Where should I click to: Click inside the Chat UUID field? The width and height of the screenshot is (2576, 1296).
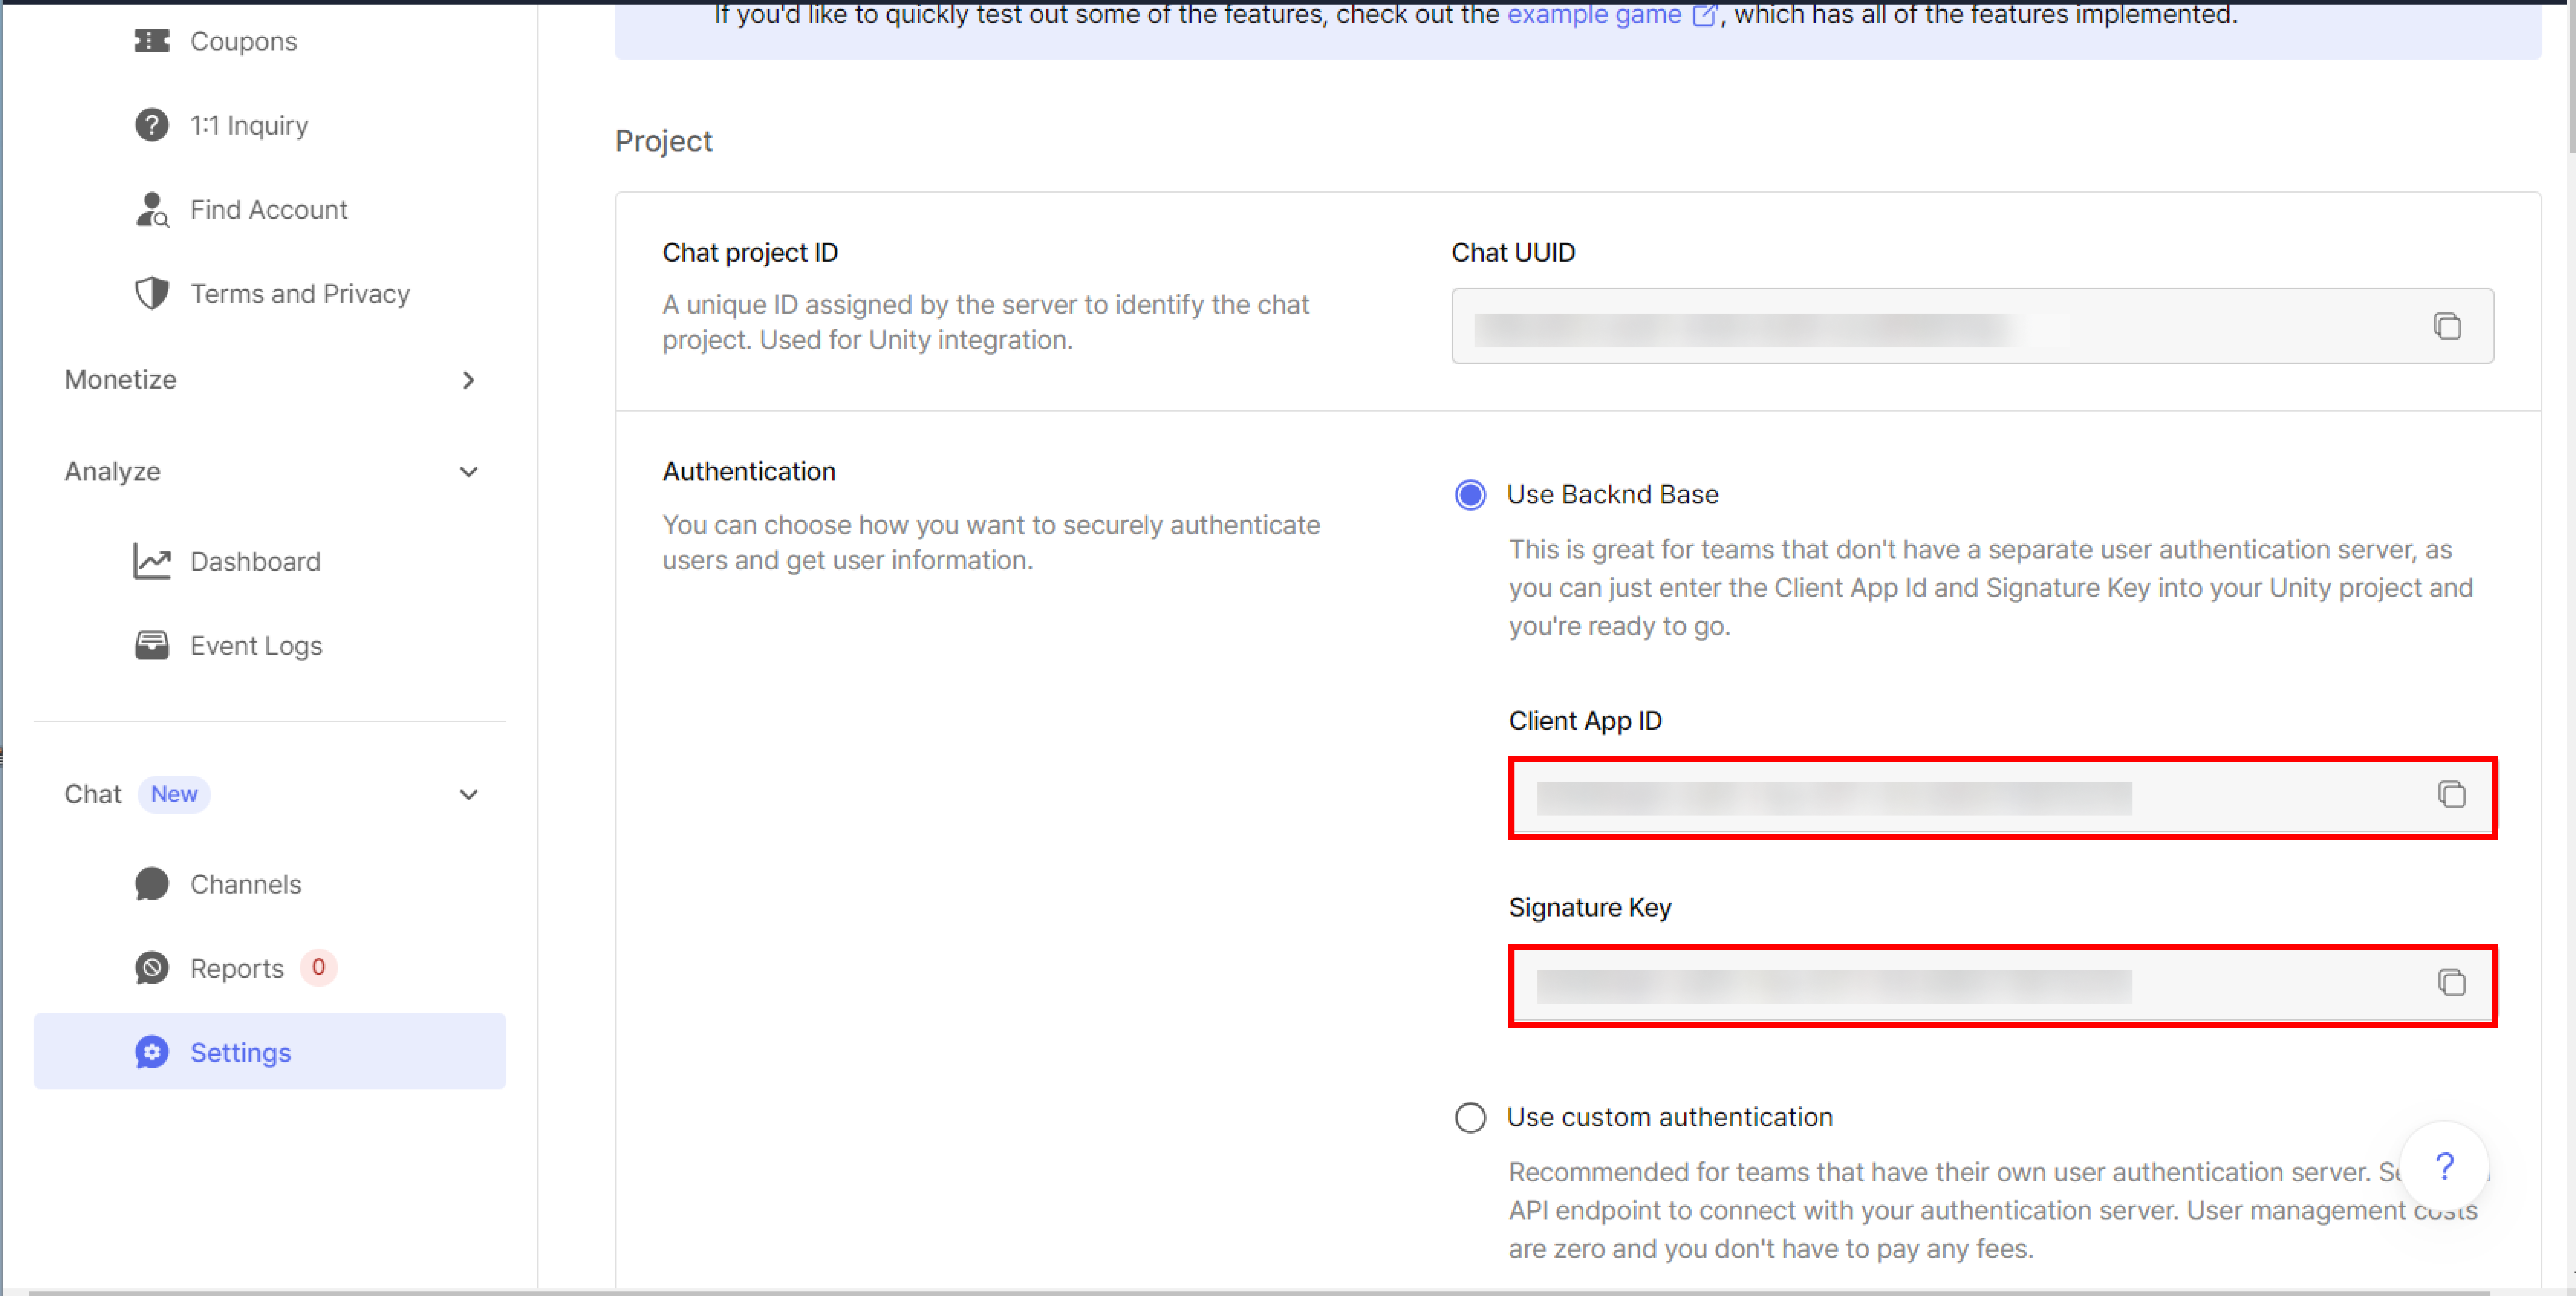(1972, 326)
